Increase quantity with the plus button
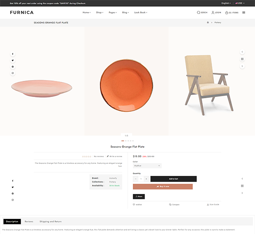This screenshot has height=234, width=255. click(147, 179)
